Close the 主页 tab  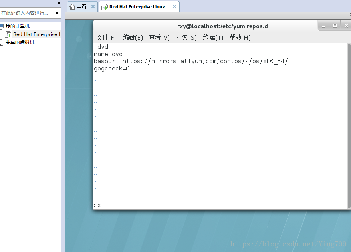[93, 7]
